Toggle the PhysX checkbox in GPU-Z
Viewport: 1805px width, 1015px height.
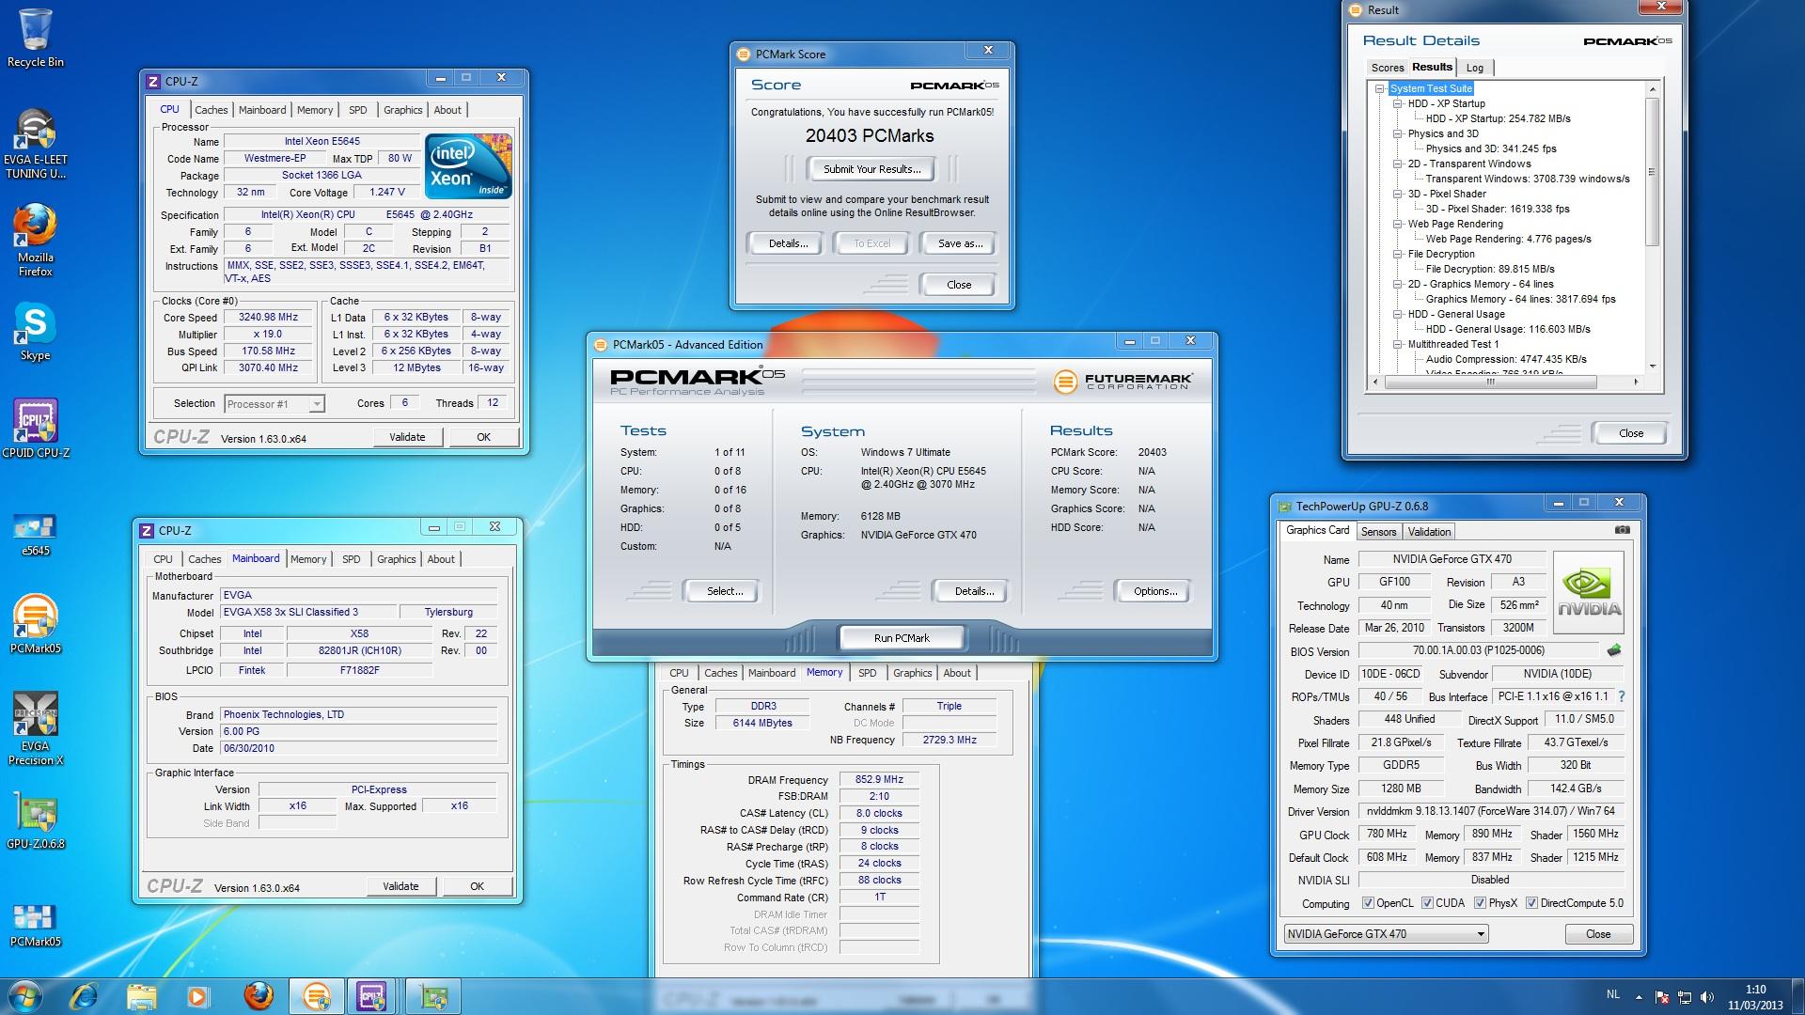(1480, 903)
